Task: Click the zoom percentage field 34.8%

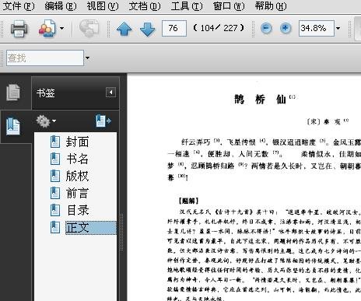Action: pos(317,28)
